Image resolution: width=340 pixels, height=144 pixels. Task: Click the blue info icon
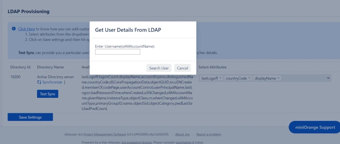pyautogui.click(x=14, y=29)
